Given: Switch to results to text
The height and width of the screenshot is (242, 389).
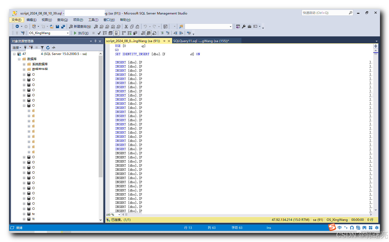Looking at the screenshot, I should pyautogui.click(x=143, y=33).
